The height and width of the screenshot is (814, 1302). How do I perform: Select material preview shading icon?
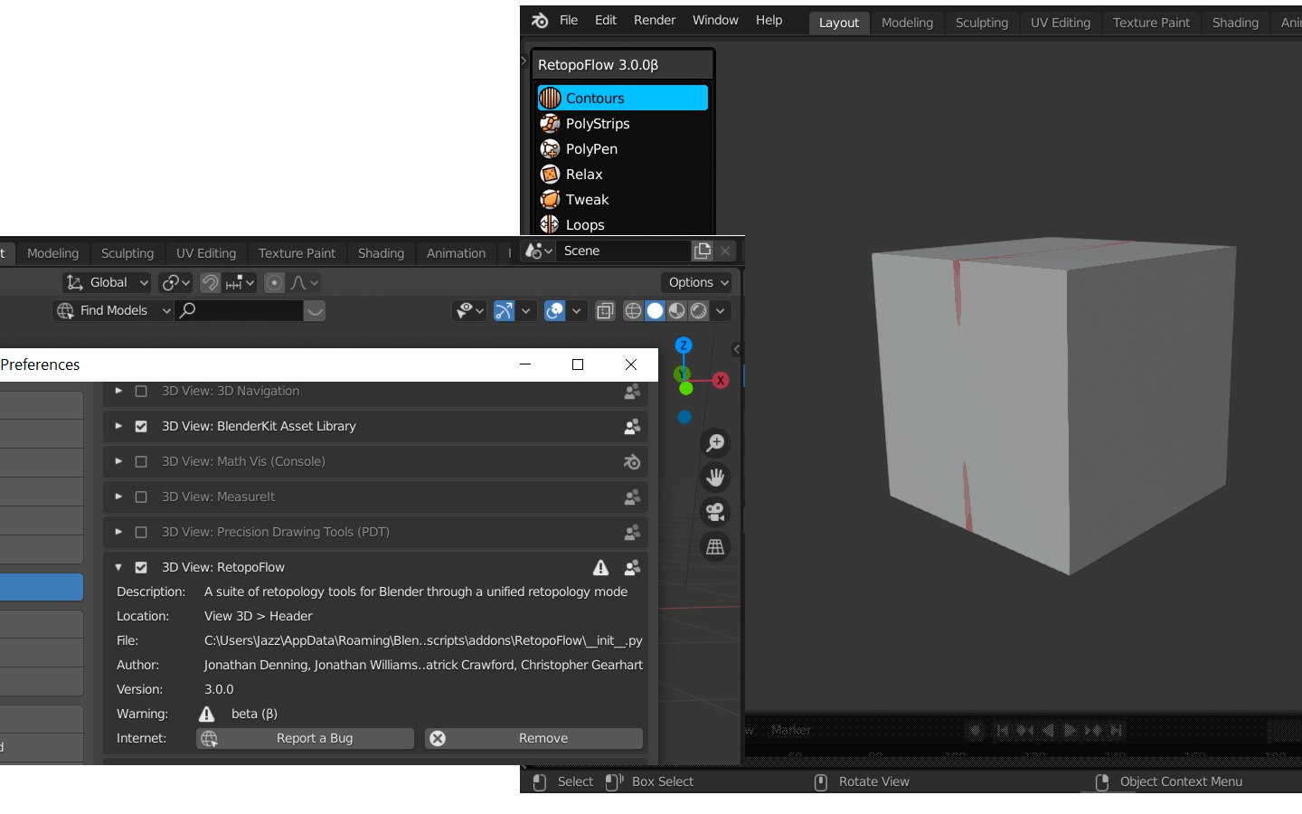(677, 310)
